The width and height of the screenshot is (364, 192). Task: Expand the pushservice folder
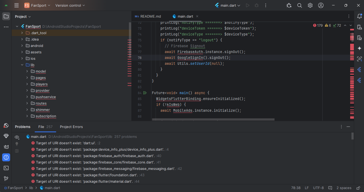(27, 97)
